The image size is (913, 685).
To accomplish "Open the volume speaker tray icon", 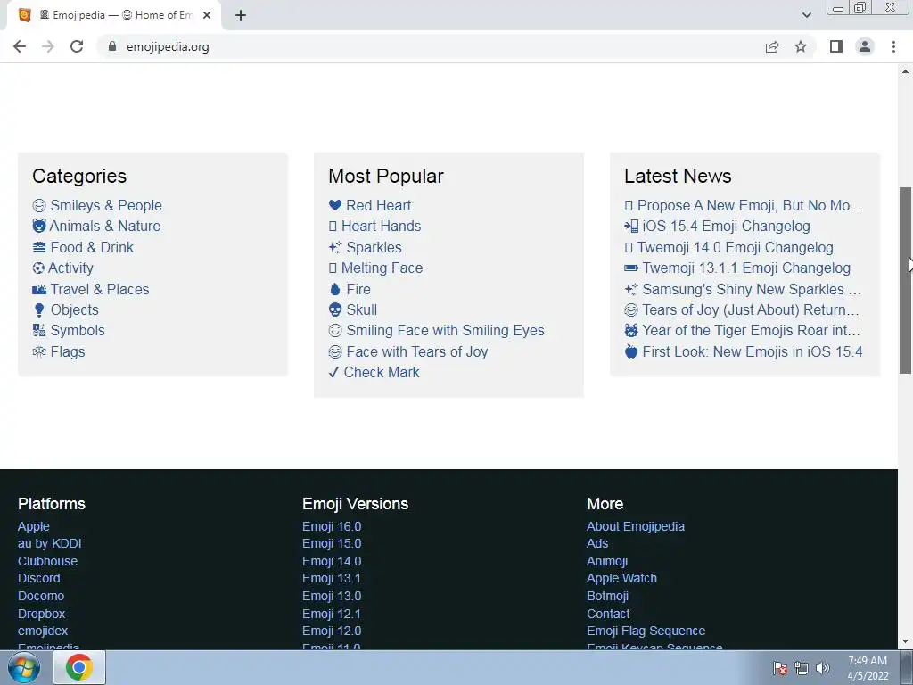I will pyautogui.click(x=823, y=668).
